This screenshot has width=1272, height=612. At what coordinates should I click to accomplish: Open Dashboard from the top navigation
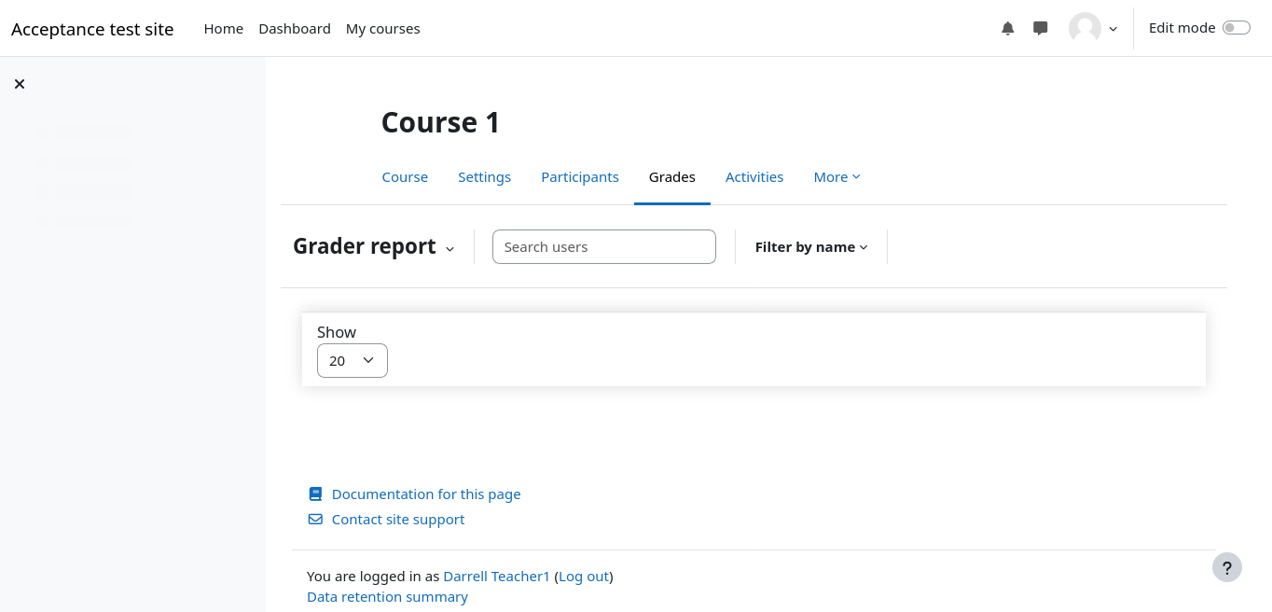[294, 29]
